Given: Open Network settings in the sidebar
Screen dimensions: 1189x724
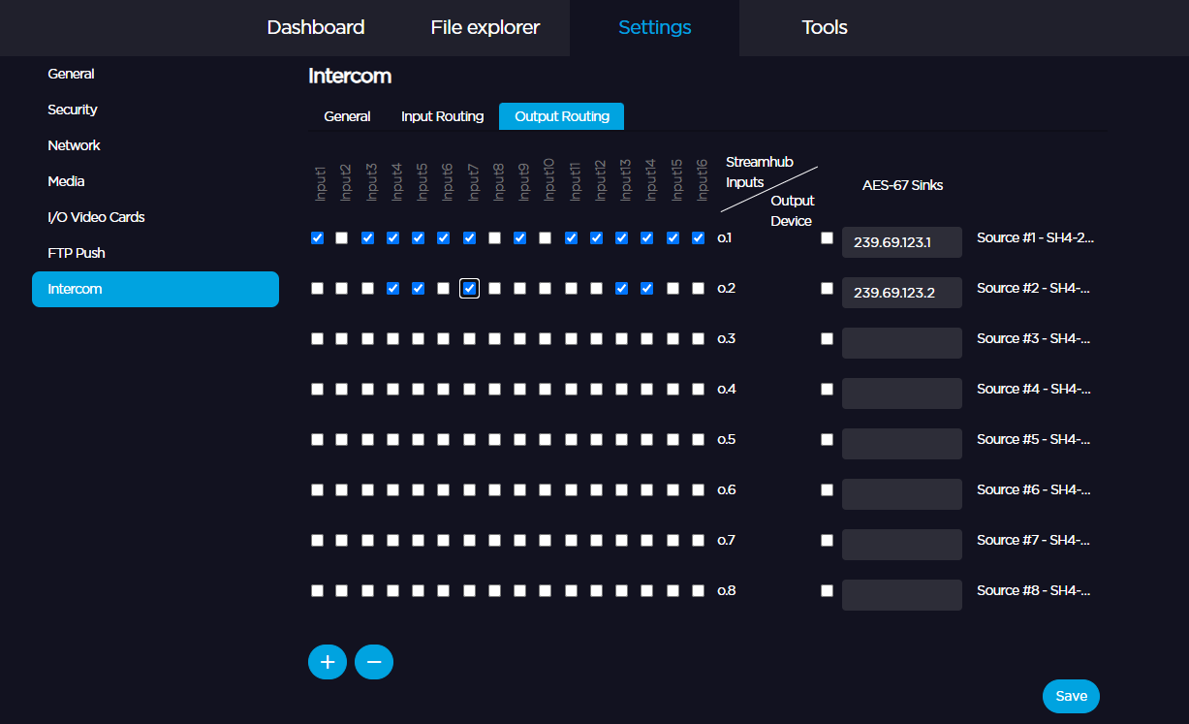Looking at the screenshot, I should (74, 144).
